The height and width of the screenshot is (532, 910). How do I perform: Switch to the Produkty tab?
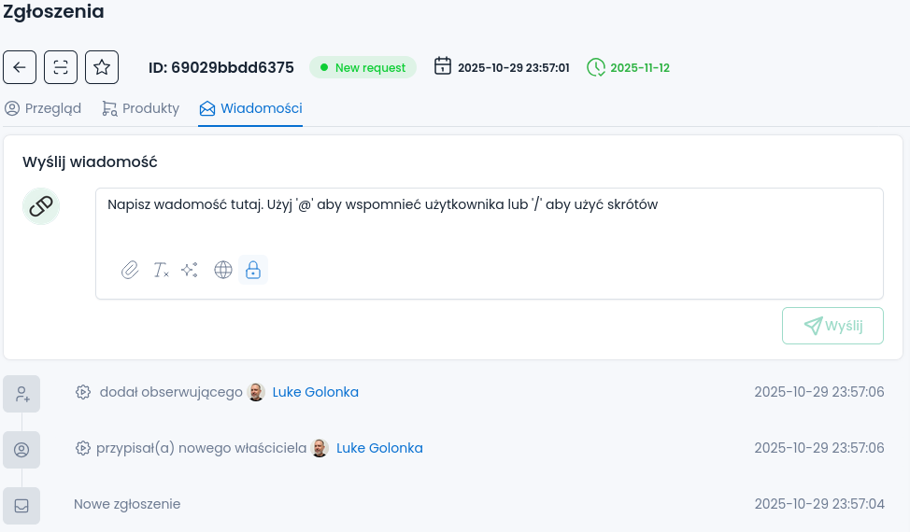click(140, 108)
